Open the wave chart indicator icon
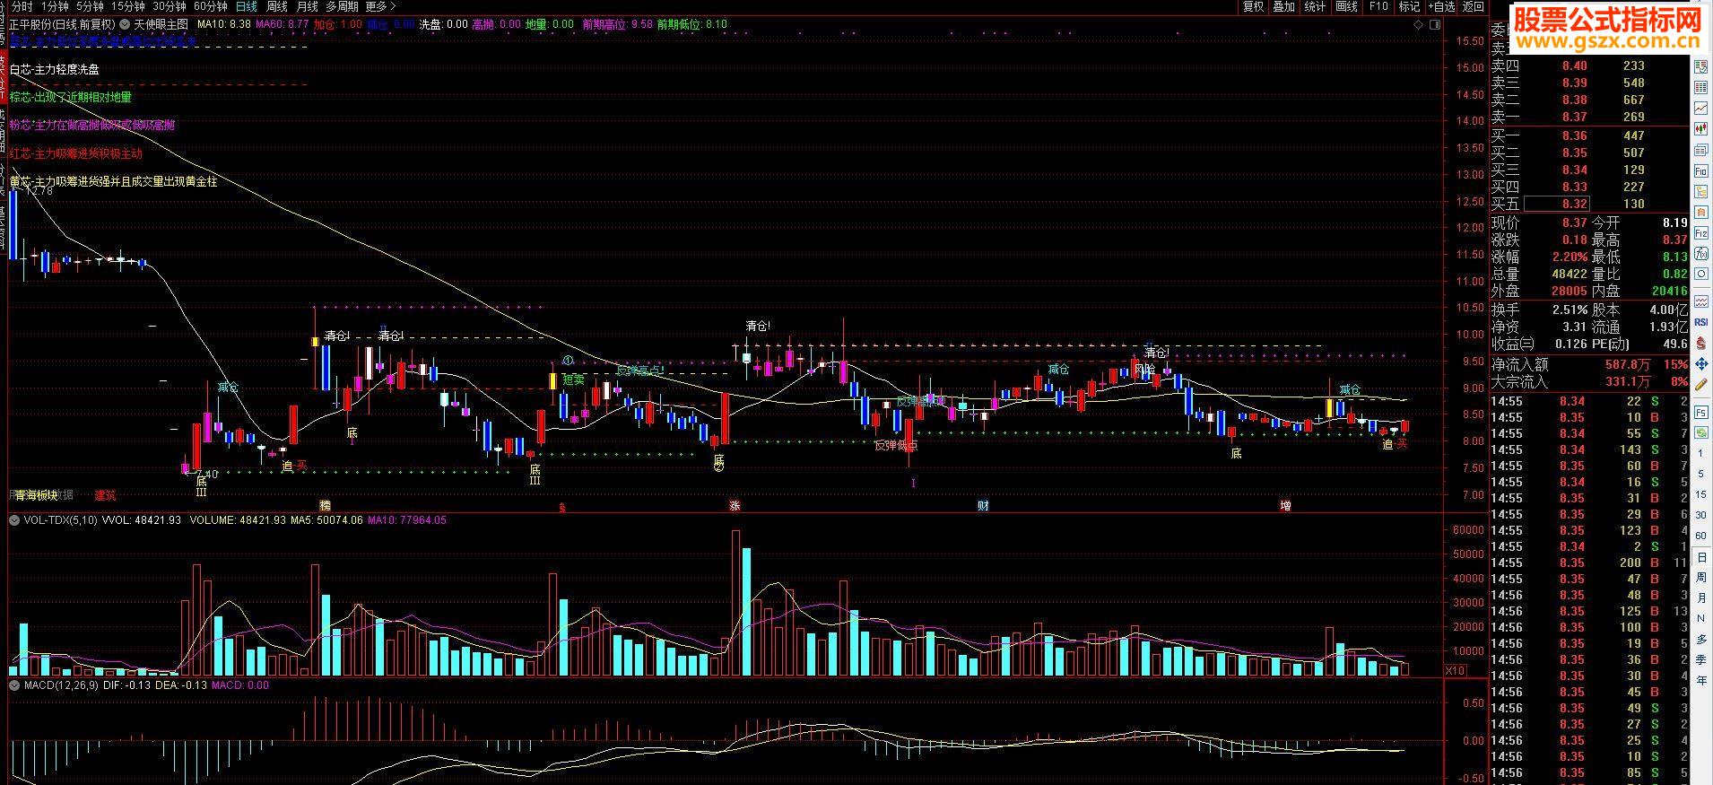The image size is (1713, 785). click(x=1701, y=301)
